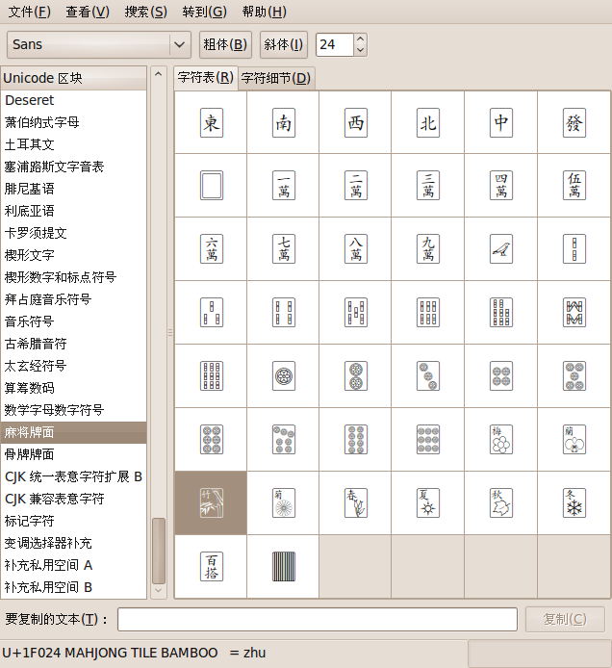Select the striped tile back character
Screen dimensions: 612x668
283,567
